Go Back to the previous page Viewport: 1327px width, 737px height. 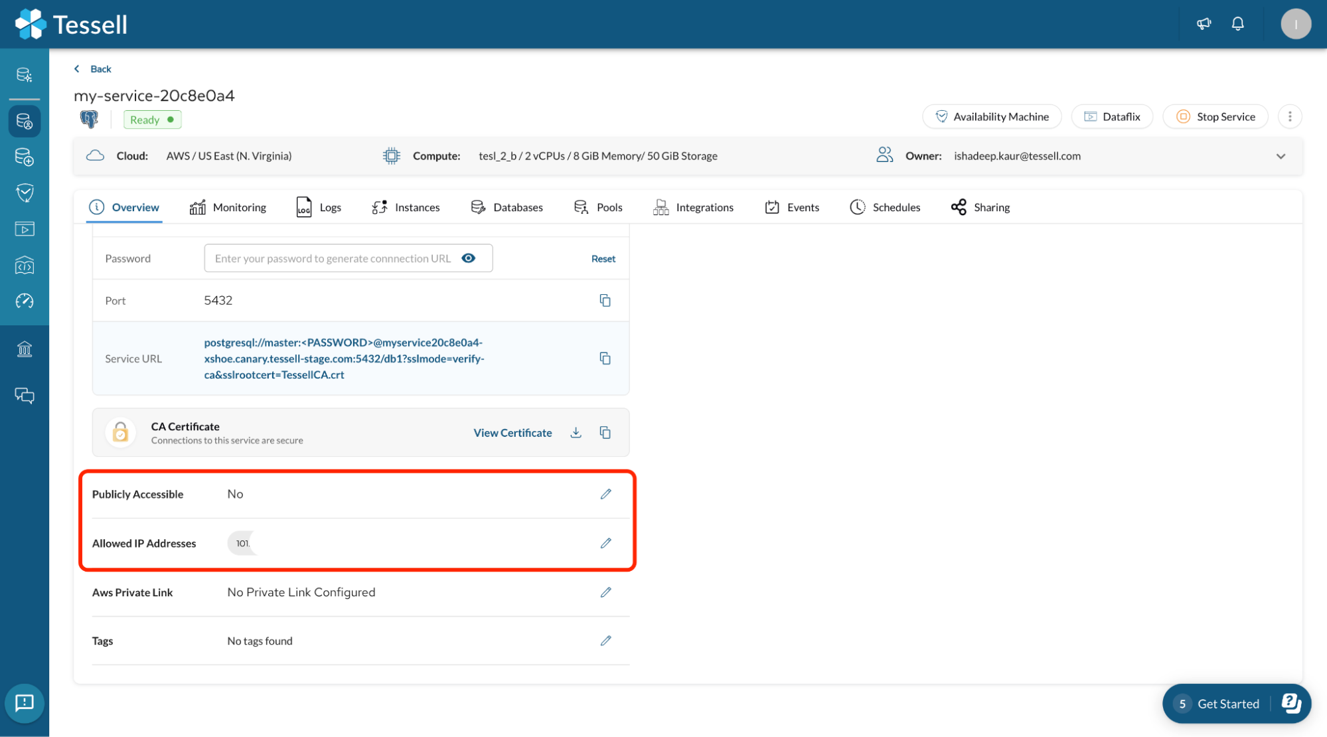pyautogui.click(x=92, y=69)
